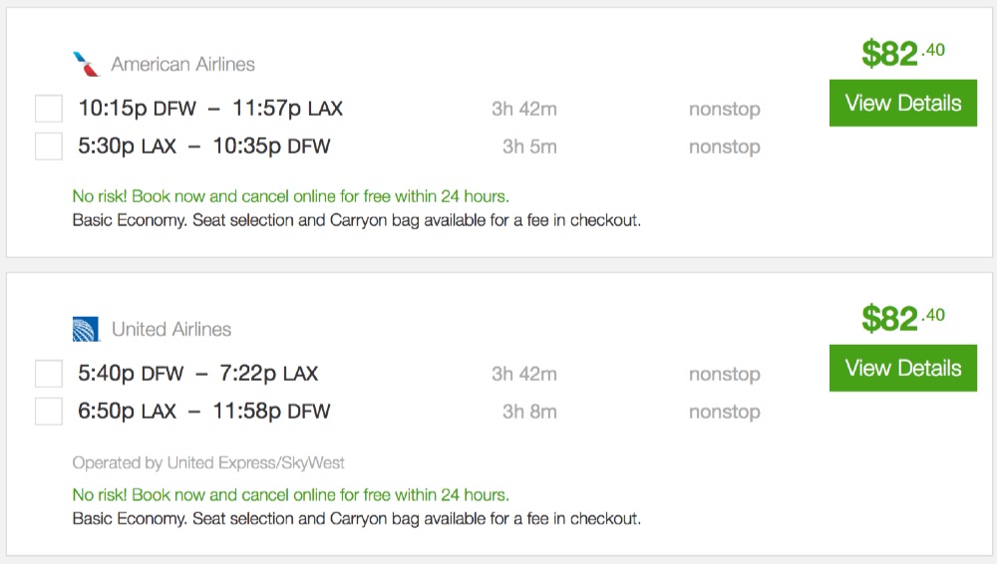This screenshot has height=564, width=997.
Task: Click the 3h 5m flight duration
Action: (529, 147)
